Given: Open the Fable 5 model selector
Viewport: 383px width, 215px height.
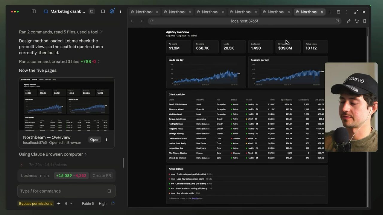Looking at the screenshot, I should coord(88,203).
